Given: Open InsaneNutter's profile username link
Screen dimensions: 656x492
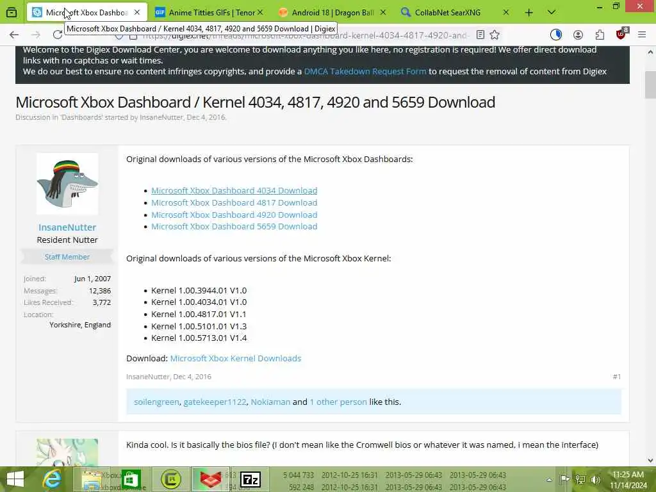Looking at the screenshot, I should point(67,227).
